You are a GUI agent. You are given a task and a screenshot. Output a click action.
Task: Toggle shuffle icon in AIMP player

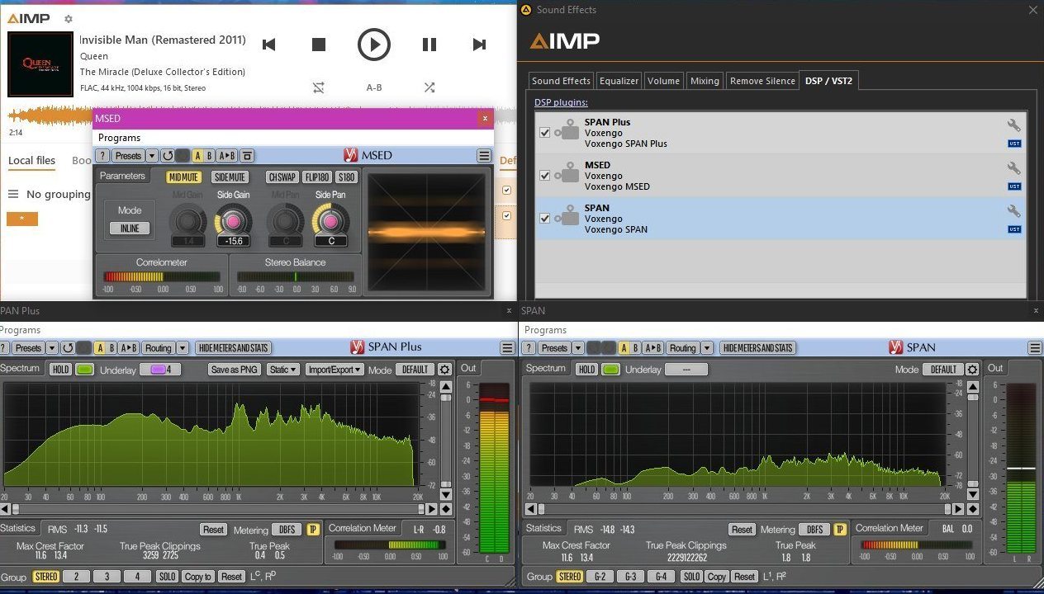click(x=429, y=87)
